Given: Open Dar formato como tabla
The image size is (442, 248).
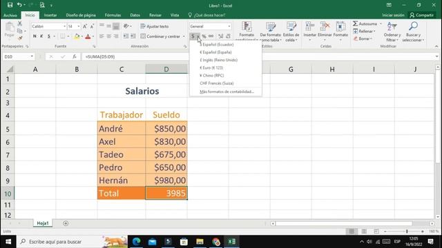Looking at the screenshot, I should tap(270, 32).
